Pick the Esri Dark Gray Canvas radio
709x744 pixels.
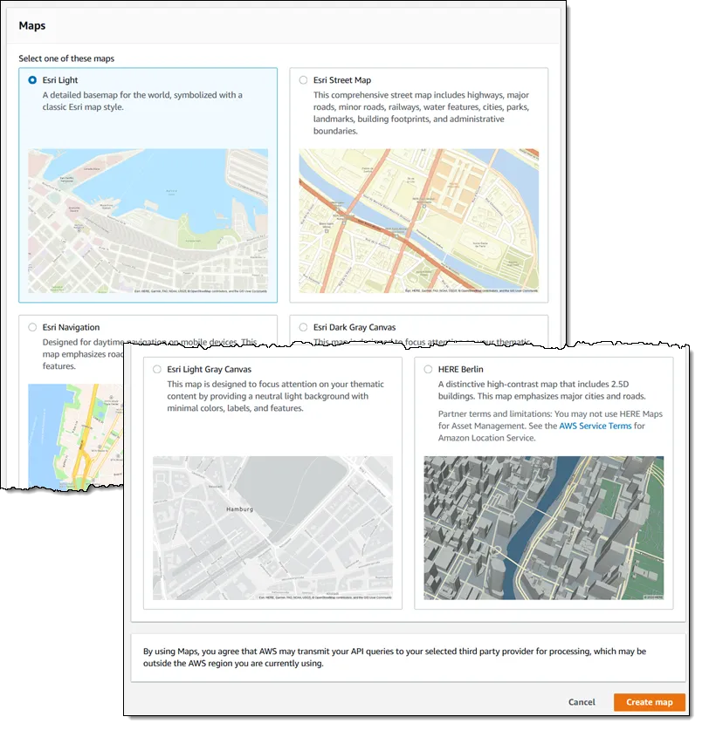[303, 327]
